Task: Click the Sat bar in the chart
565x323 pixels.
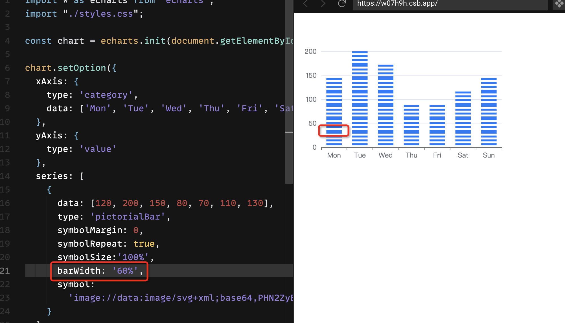Action: click(x=463, y=118)
